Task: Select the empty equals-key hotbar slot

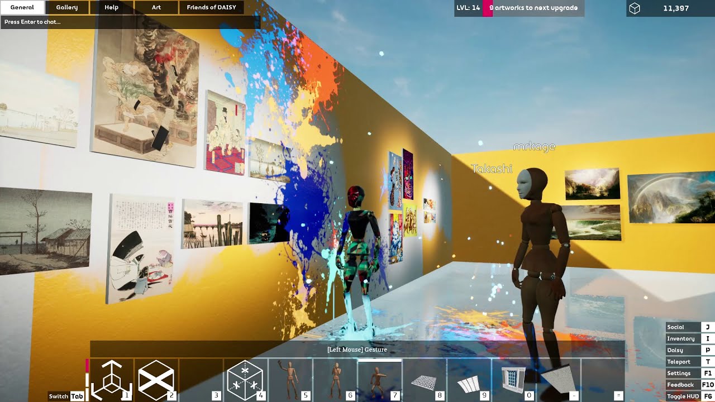Action: pos(603,380)
